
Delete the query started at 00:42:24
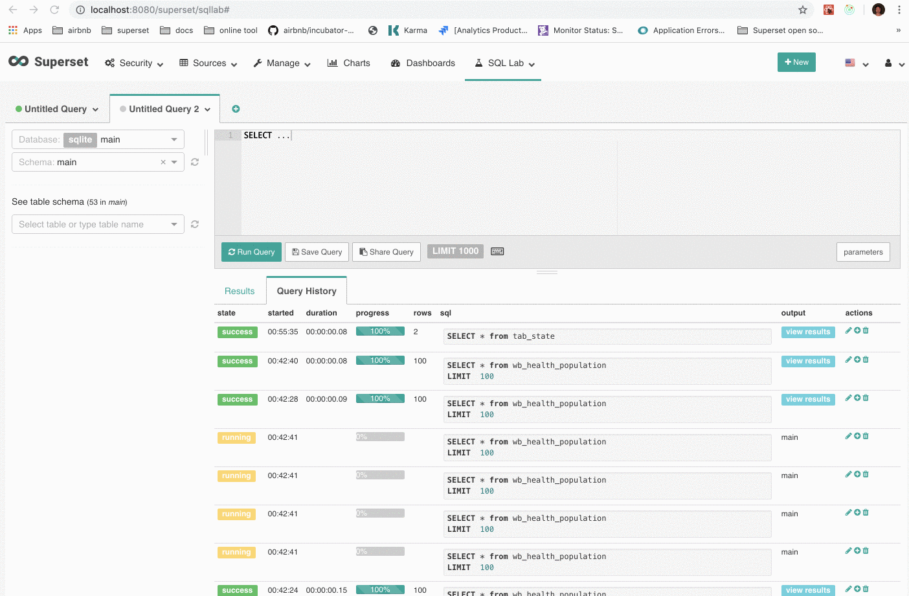[x=866, y=589]
